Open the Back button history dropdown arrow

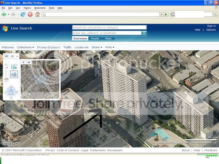(x=8, y=14)
